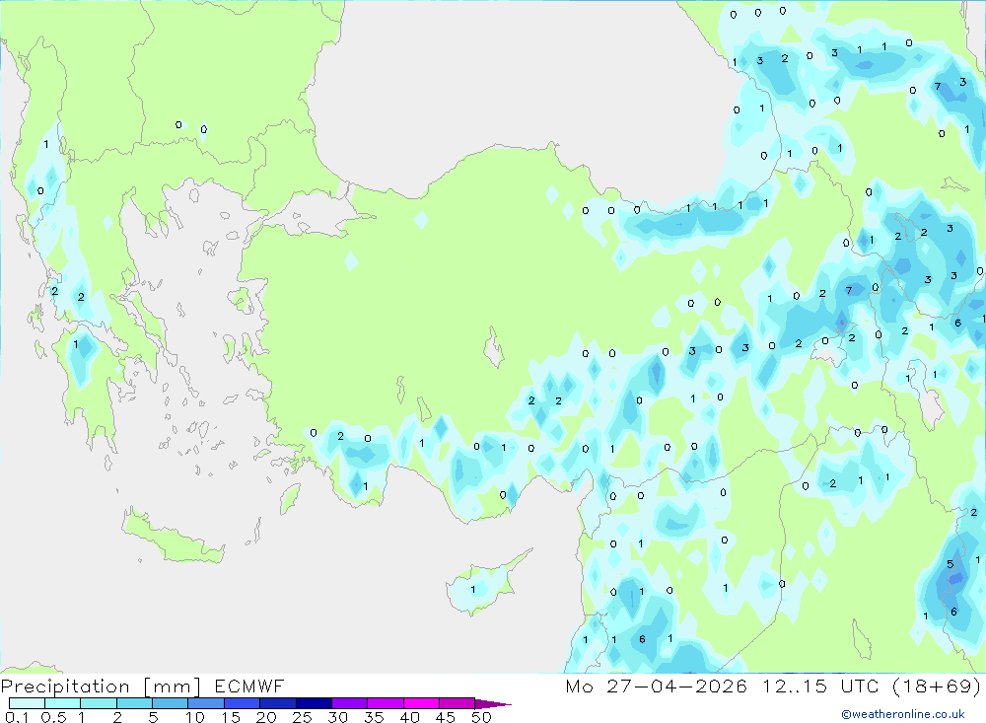Pick the 10–15 mm legend color box
986x723 pixels.
pos(206,703)
